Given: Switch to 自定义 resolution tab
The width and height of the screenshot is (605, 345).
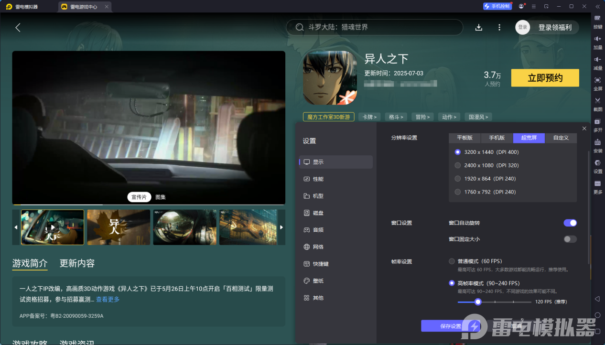Looking at the screenshot, I should [561, 138].
